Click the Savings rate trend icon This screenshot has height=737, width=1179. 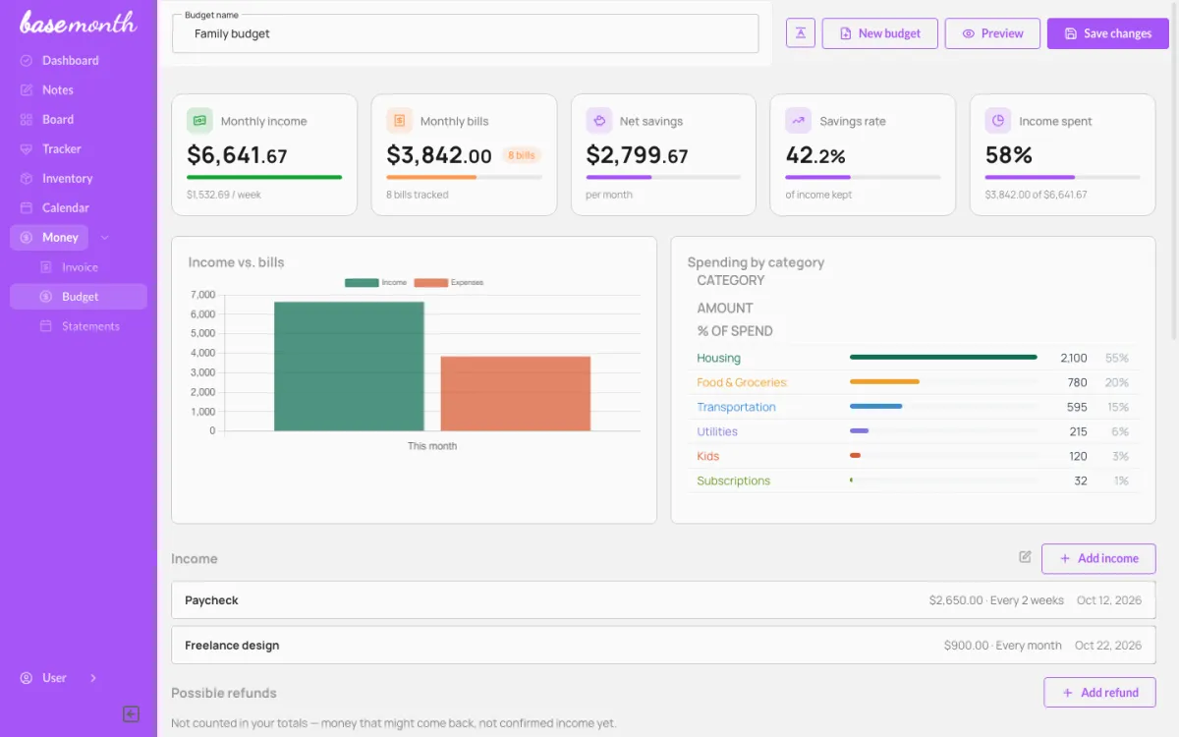[x=798, y=121]
